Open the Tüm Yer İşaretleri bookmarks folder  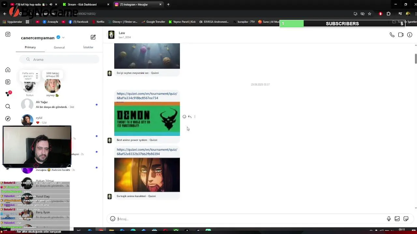404,22
